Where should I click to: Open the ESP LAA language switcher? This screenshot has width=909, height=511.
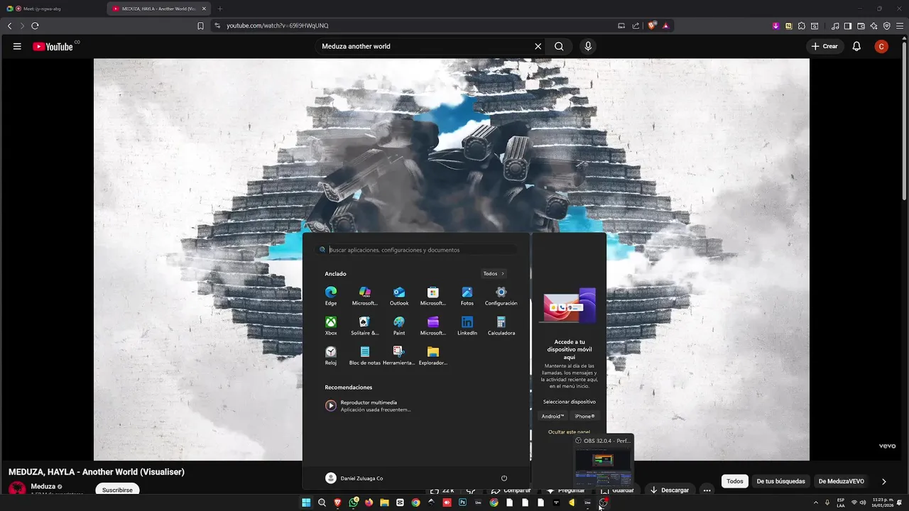pyautogui.click(x=841, y=502)
